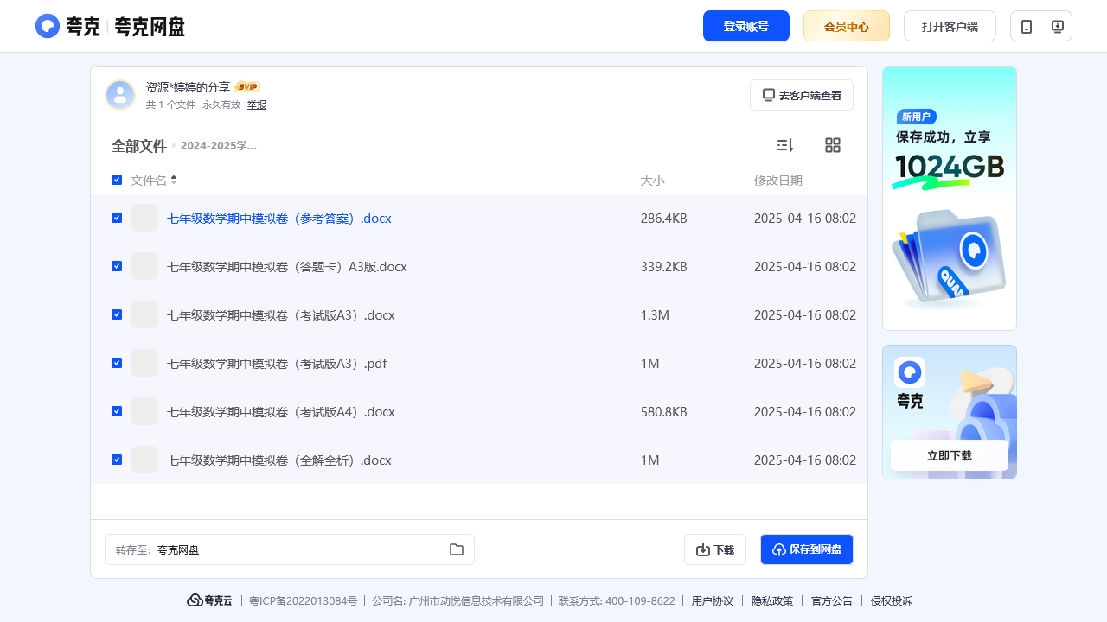The image size is (1107, 622).
Task: Sort by 文件名 column arrow
Action: click(174, 180)
